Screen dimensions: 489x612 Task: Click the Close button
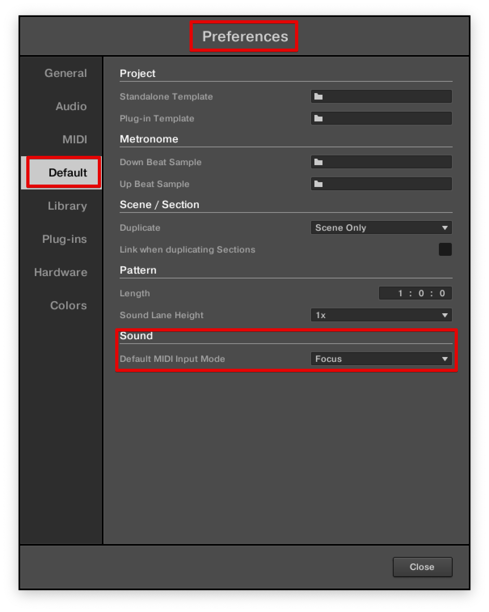click(x=422, y=567)
